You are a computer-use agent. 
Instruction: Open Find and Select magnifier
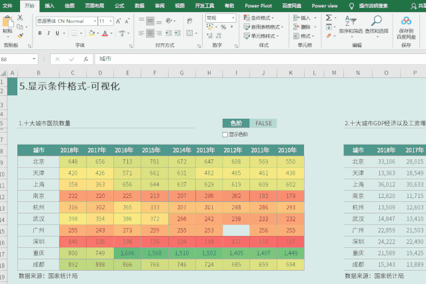pos(377,27)
